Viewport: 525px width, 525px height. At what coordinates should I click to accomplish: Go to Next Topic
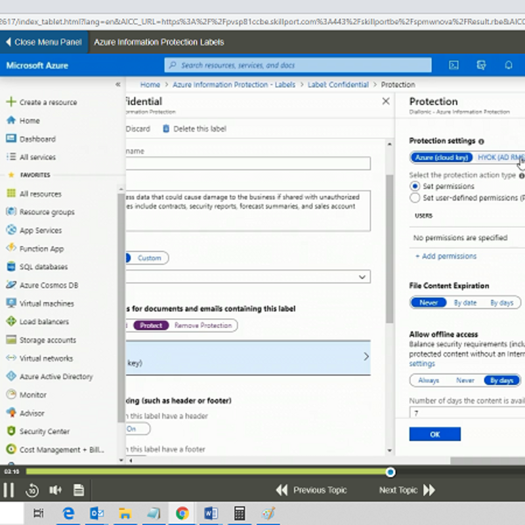[407, 490]
